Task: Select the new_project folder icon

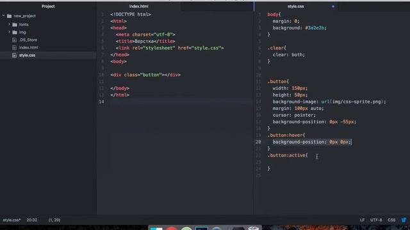Action: pos(10,16)
